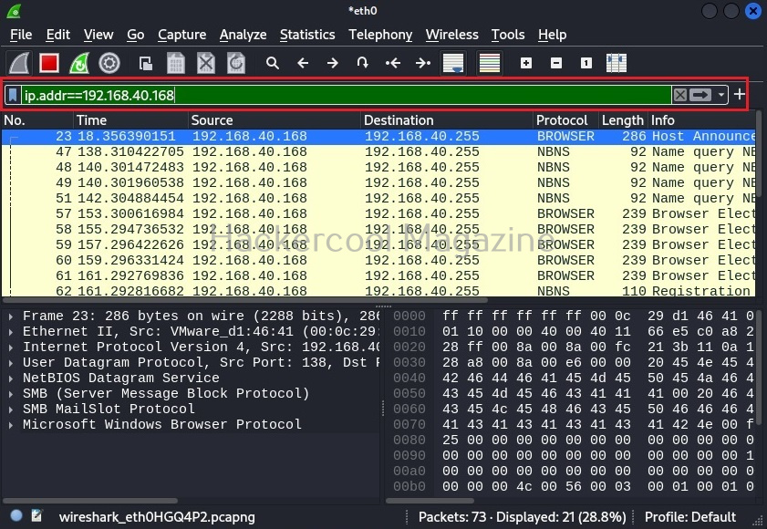Click packet details horizontal scrollbar

click(90, 501)
